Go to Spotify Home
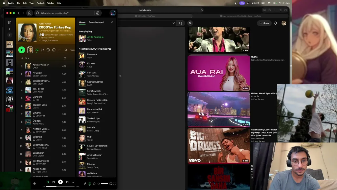Image resolution: width=337 pixels, height=190 pixels. point(29,13)
